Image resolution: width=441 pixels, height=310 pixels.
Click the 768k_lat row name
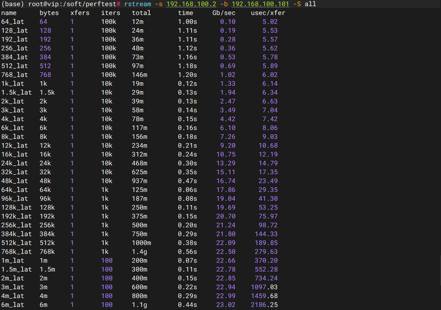coord(16,251)
